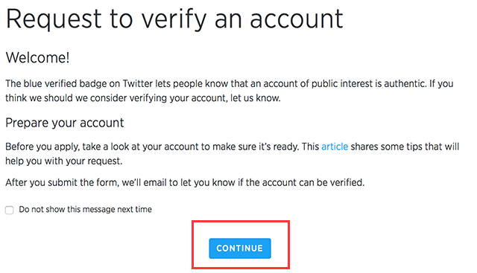Click the words 'can be verified'
Viewport: 477px width, 273px height.
point(332,182)
